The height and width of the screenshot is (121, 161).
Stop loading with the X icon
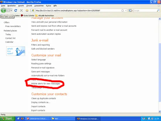pos(21,10)
